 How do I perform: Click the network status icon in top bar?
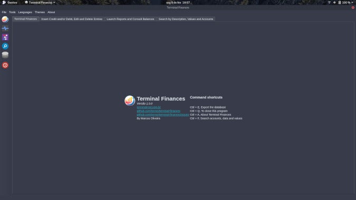tap(329, 3)
